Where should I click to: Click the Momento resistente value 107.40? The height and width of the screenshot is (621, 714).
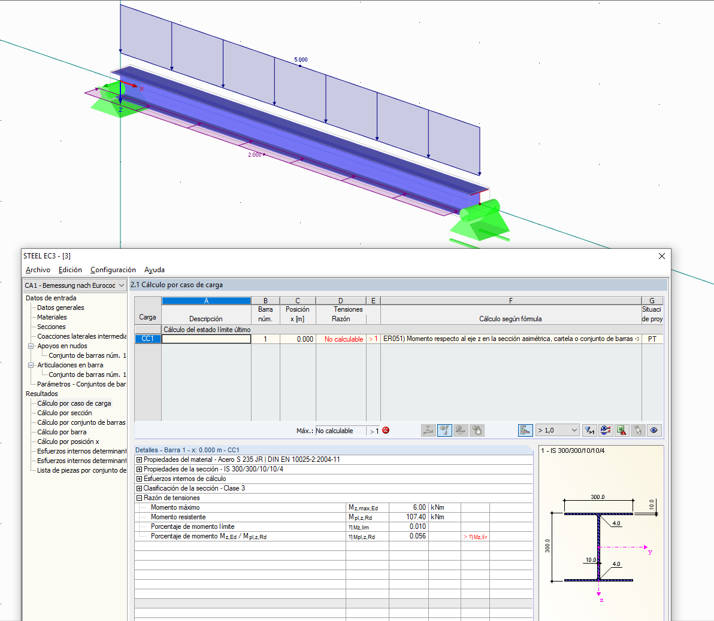click(409, 517)
